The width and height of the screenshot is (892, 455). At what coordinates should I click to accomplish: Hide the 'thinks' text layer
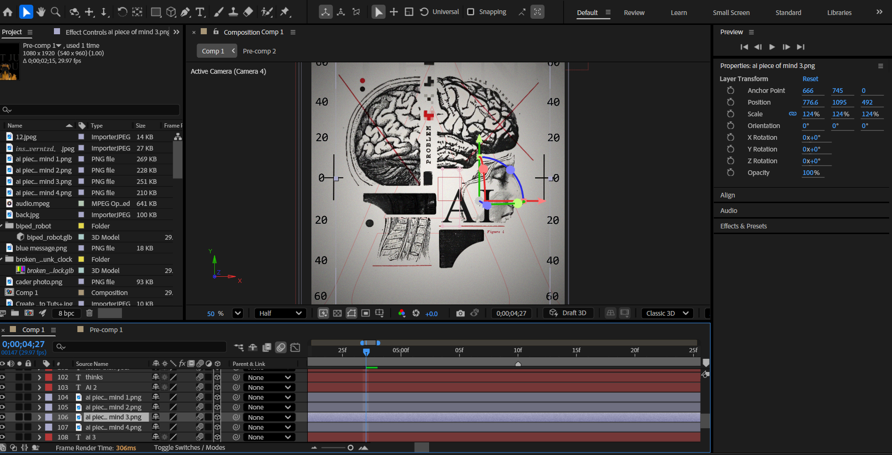pos(2,377)
